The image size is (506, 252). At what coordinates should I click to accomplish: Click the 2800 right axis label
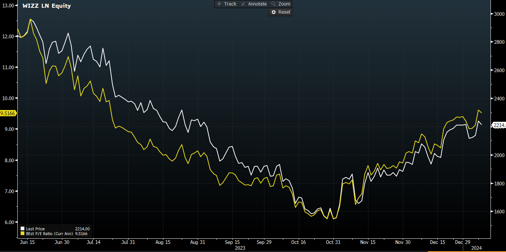pyautogui.click(x=499, y=42)
